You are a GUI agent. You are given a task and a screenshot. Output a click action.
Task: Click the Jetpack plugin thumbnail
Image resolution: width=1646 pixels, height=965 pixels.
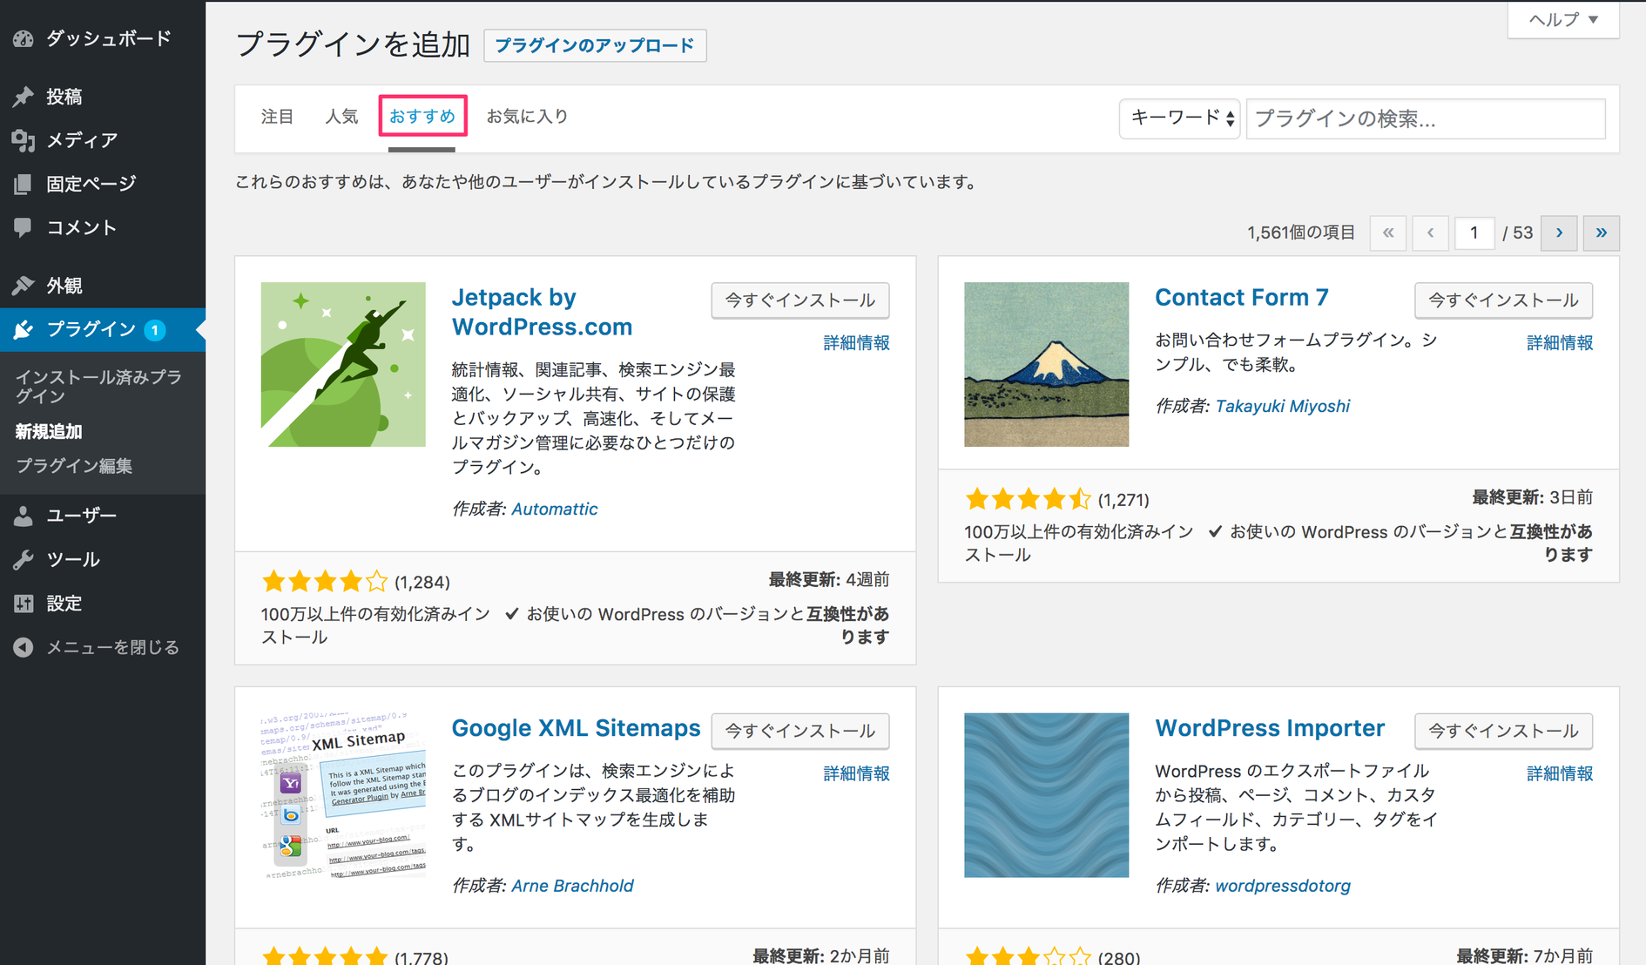click(343, 364)
